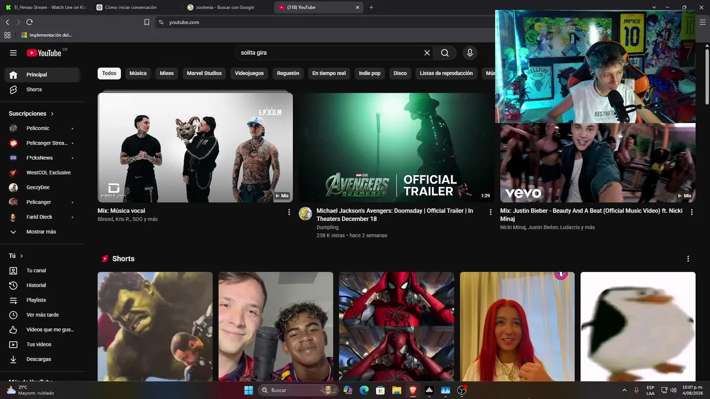Viewport: 710px width, 399px height.
Task: Select the Música filter chip
Action: [138, 73]
